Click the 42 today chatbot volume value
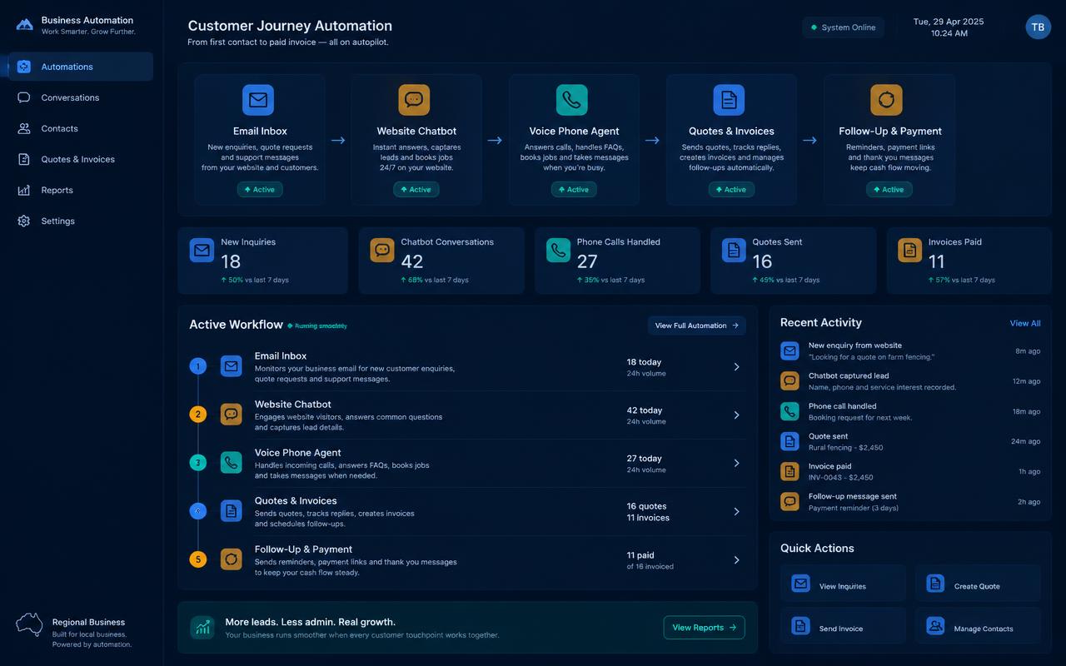Screen dimensions: 1066x666 point(645,410)
